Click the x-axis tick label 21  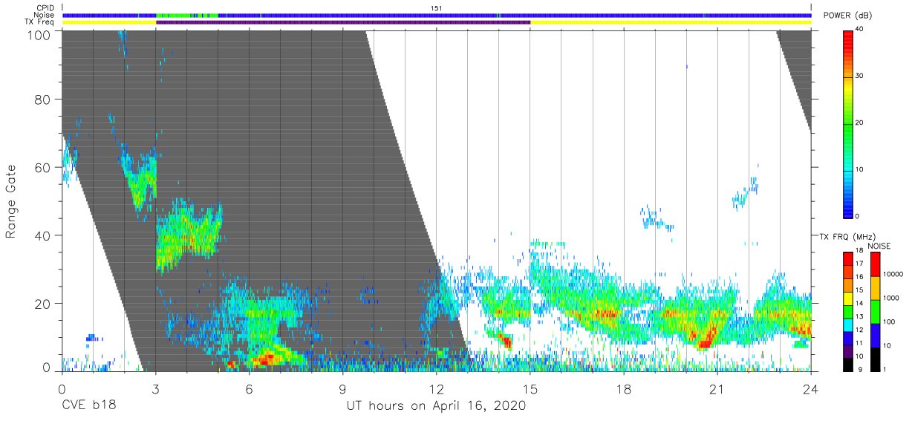(717, 388)
